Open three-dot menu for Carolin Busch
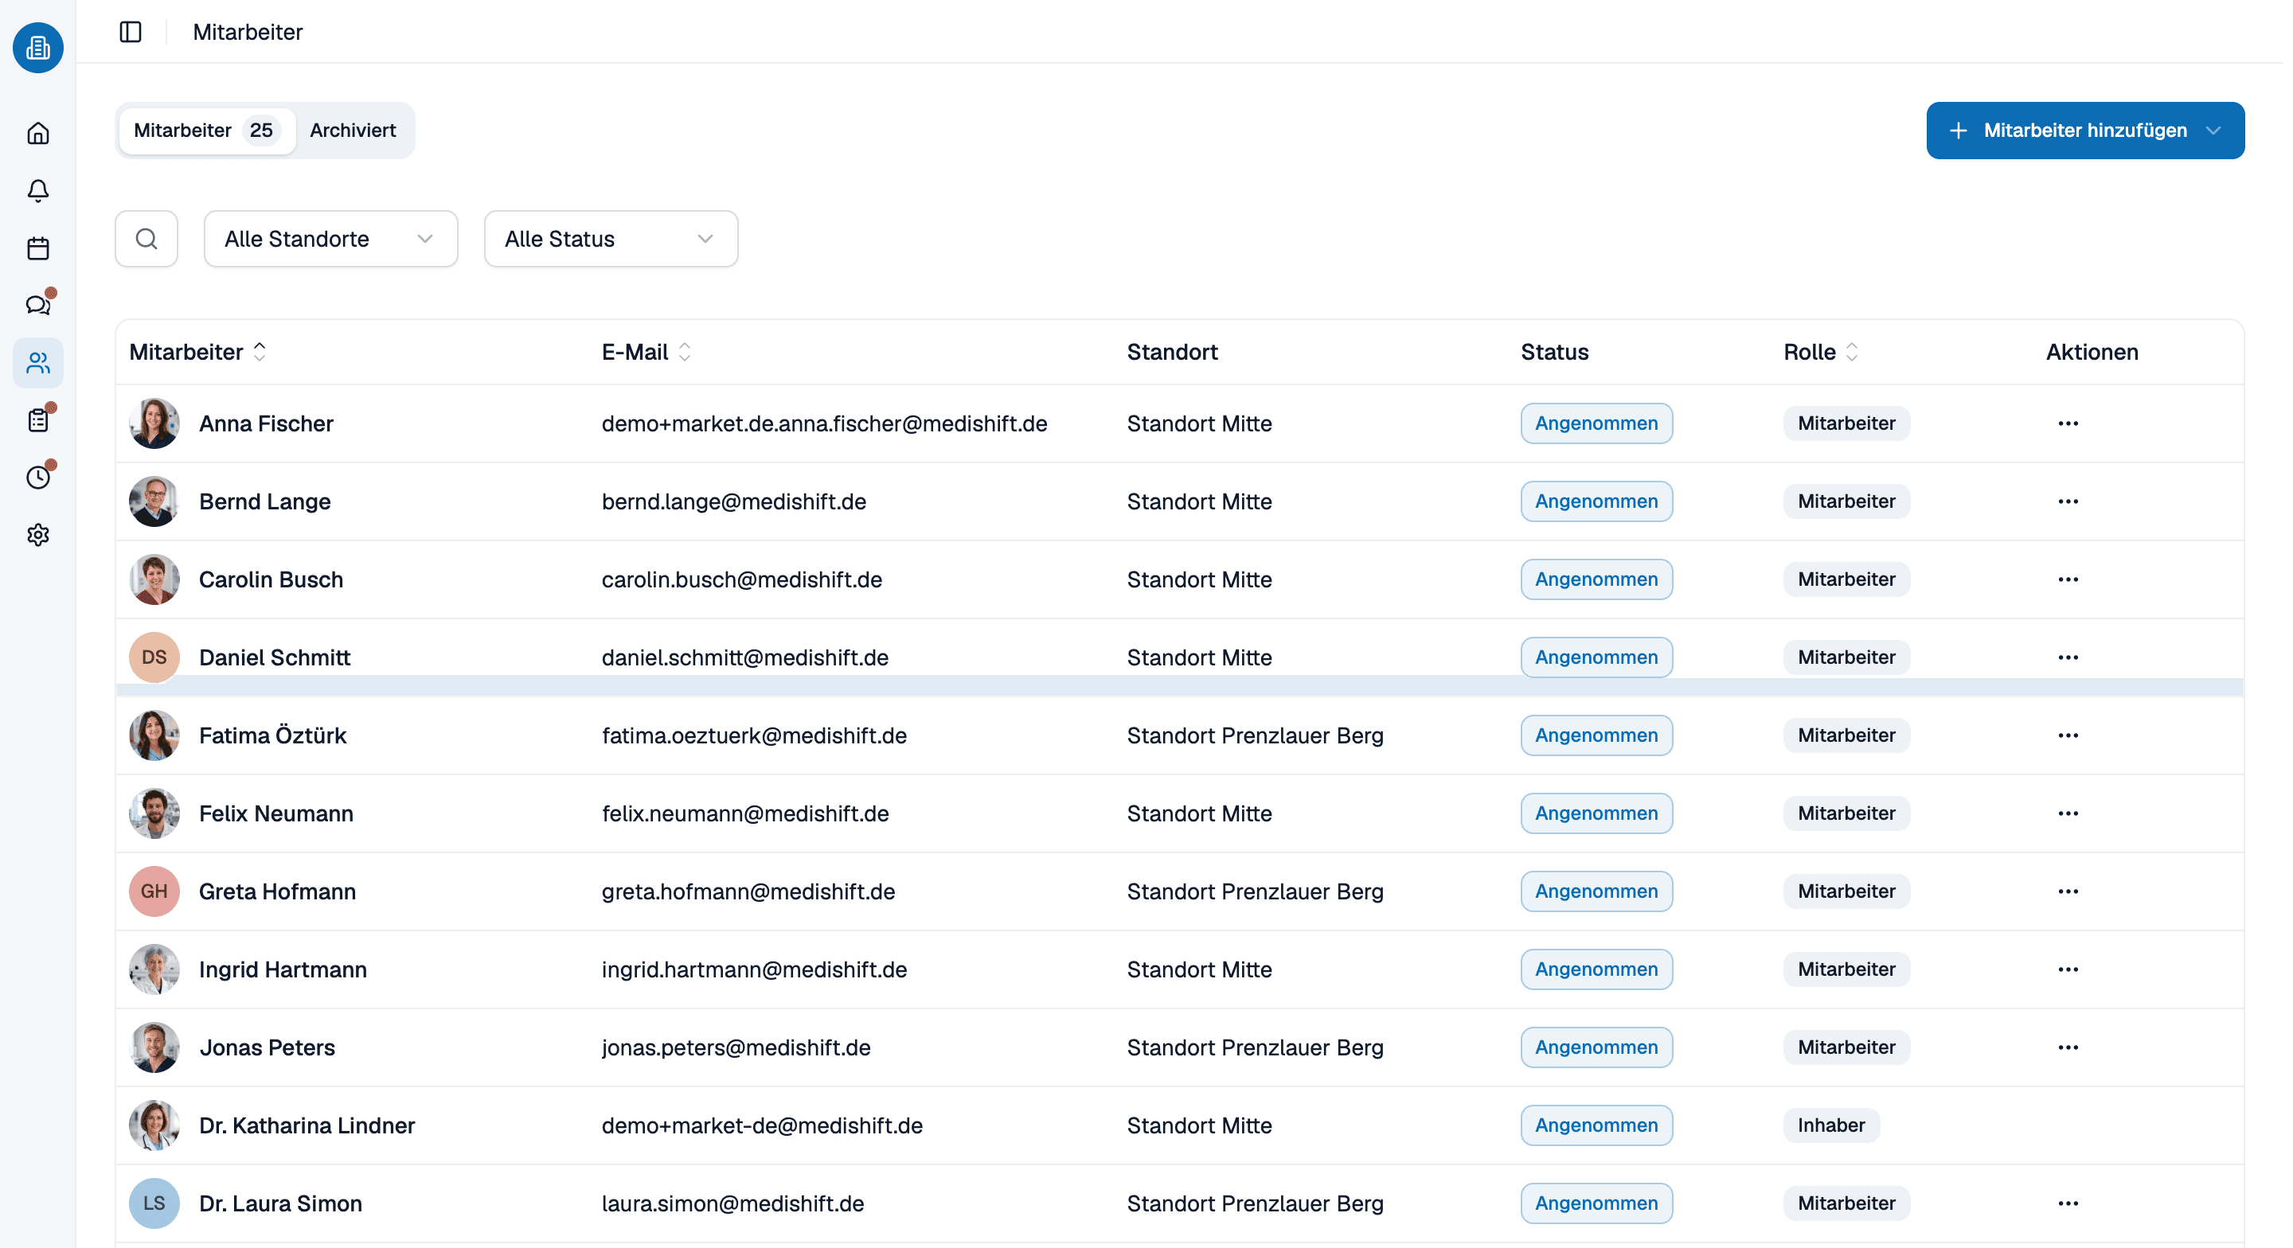The height and width of the screenshot is (1248, 2293). coord(2068,579)
